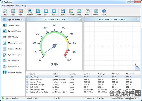
Task: Select System Monitor in the sidebar
Action: [x=13, y=19]
